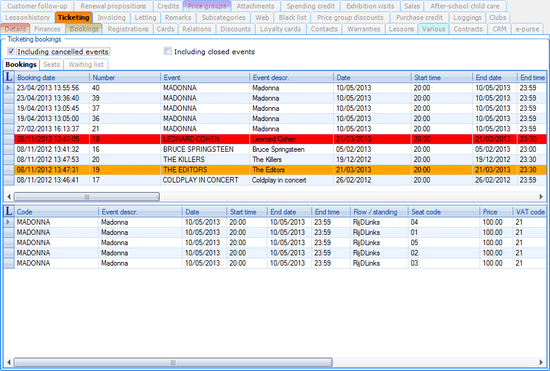The image size is (550, 371).
Task: Click the left scroll arrow of the upper bookings grid
Action: pos(8,197)
